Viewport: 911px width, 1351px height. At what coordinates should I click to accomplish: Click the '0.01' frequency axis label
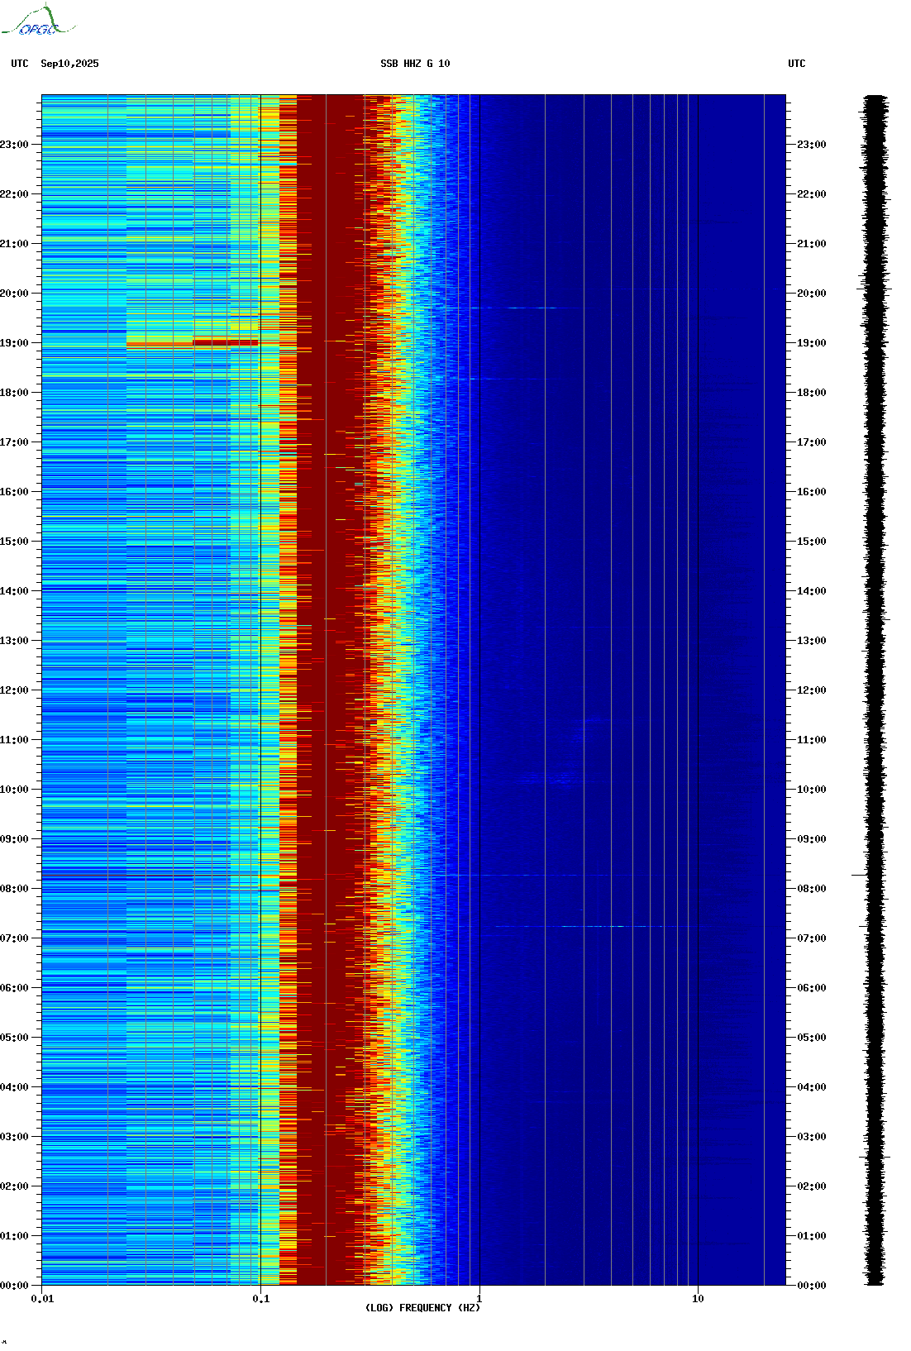[42, 1299]
